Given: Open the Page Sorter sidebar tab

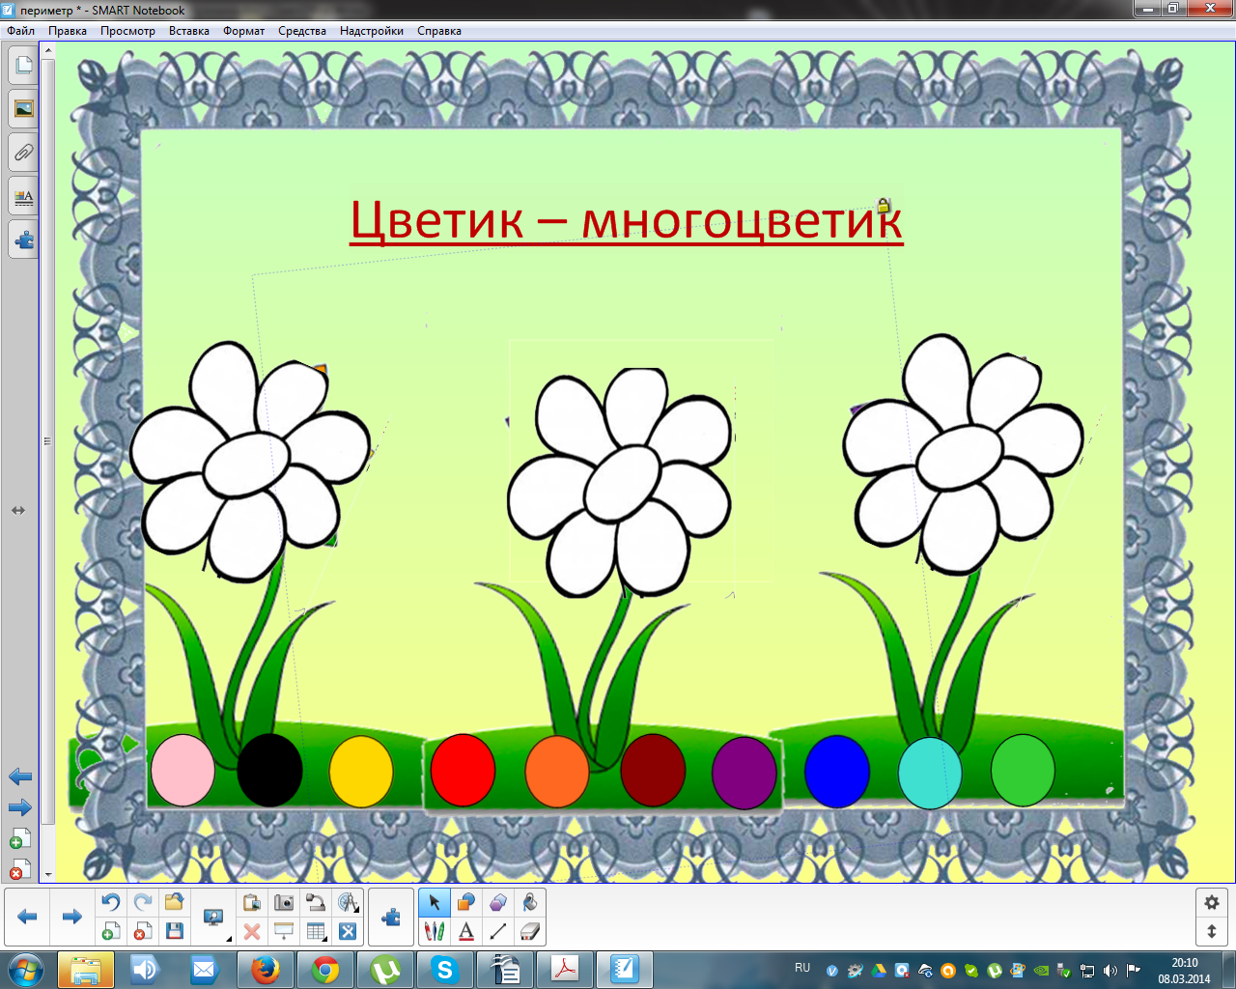Looking at the screenshot, I should 23,65.
